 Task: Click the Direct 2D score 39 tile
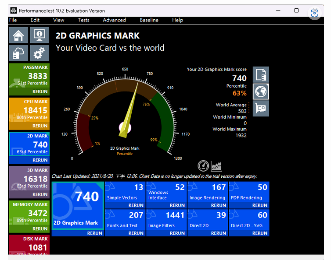tap(208, 220)
